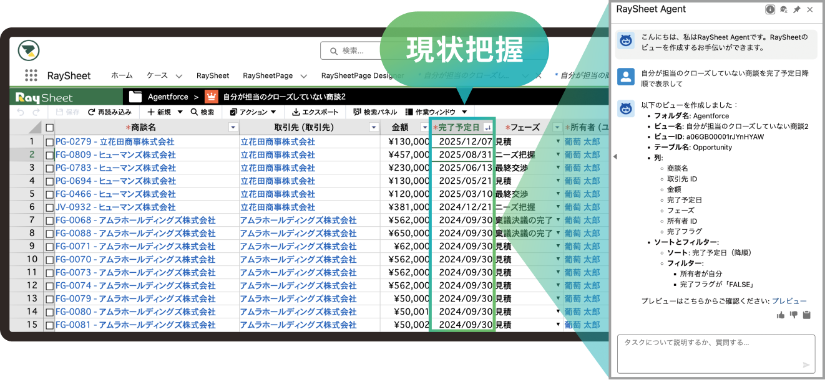825x380 pixels.
Task: Check the box for PG-0783 row
Action: click(x=49, y=168)
